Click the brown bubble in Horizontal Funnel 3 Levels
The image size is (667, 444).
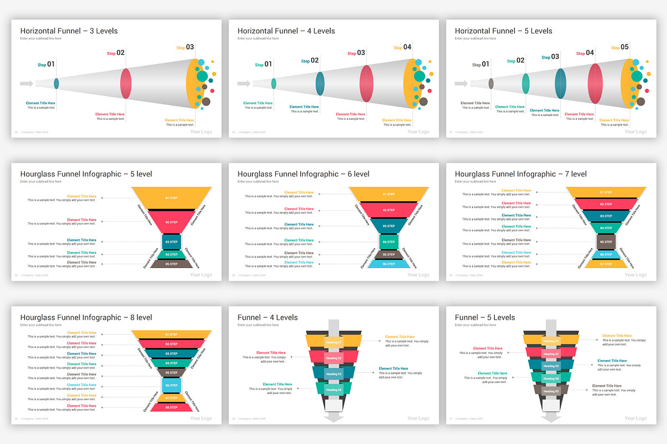(x=206, y=102)
